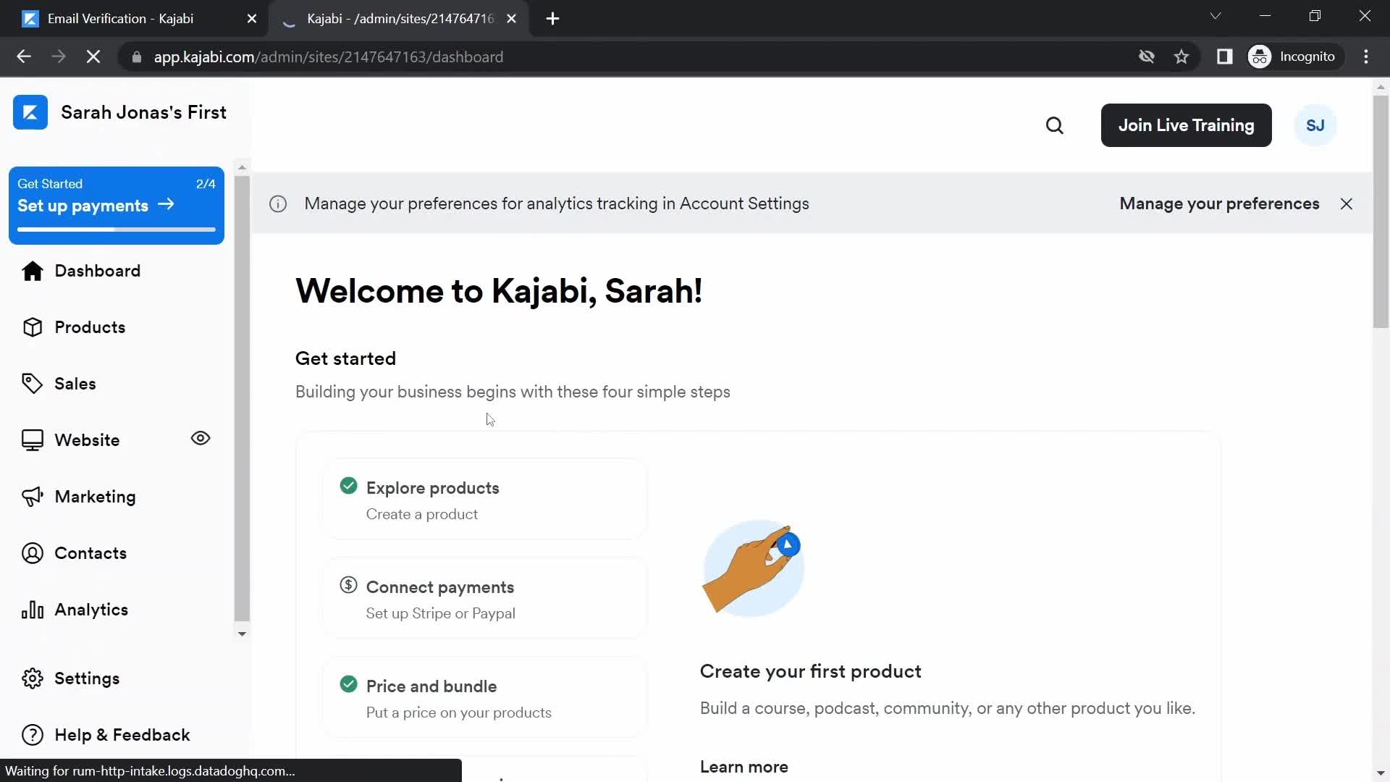Click the Dashboard home icon
This screenshot has width=1390, height=782.
pyautogui.click(x=32, y=271)
